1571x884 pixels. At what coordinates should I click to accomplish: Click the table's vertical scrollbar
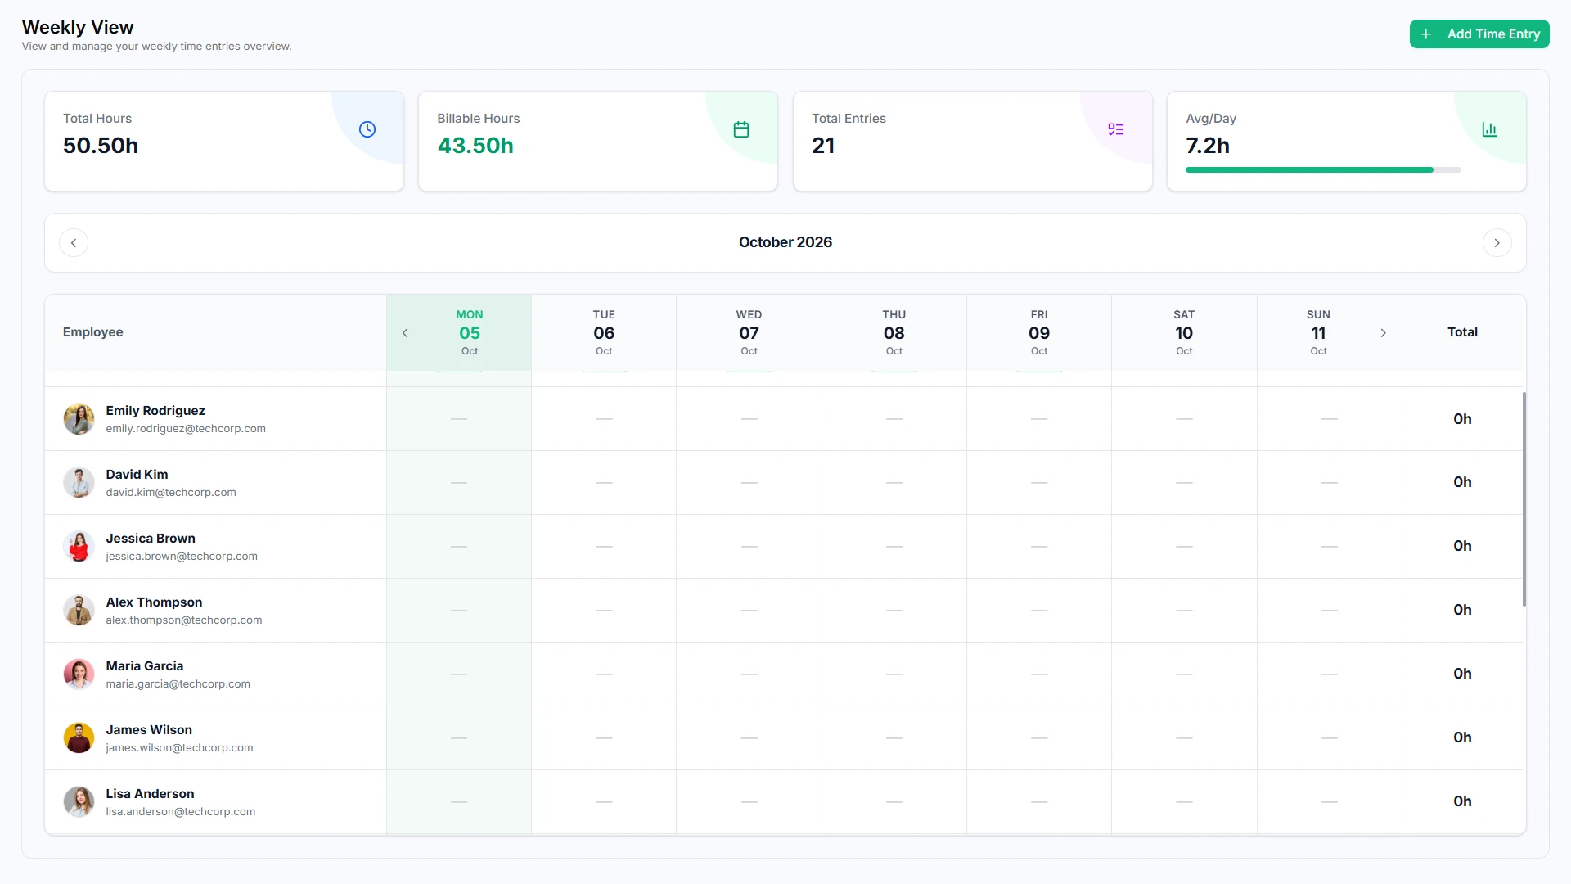point(1524,499)
